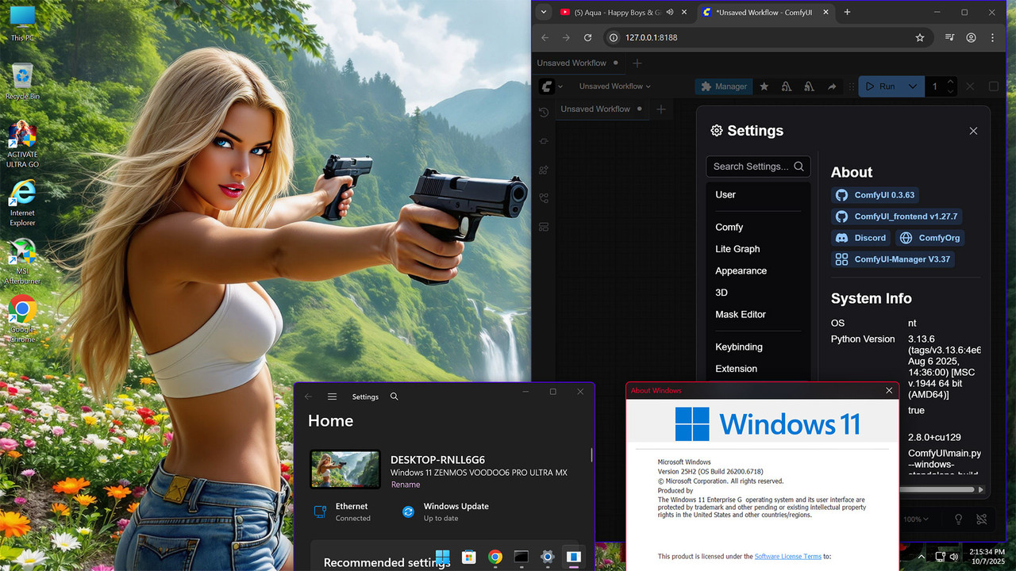The width and height of the screenshot is (1016, 571).
Task: Click the Windows Settings vertical scrollbar
Action: click(x=591, y=455)
